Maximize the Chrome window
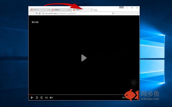172x107 pixels. (132, 8)
